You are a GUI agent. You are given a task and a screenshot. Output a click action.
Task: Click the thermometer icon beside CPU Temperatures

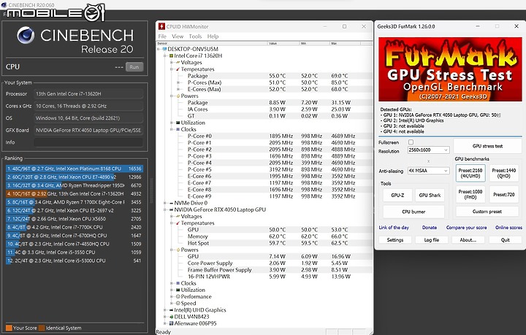(x=178, y=69)
